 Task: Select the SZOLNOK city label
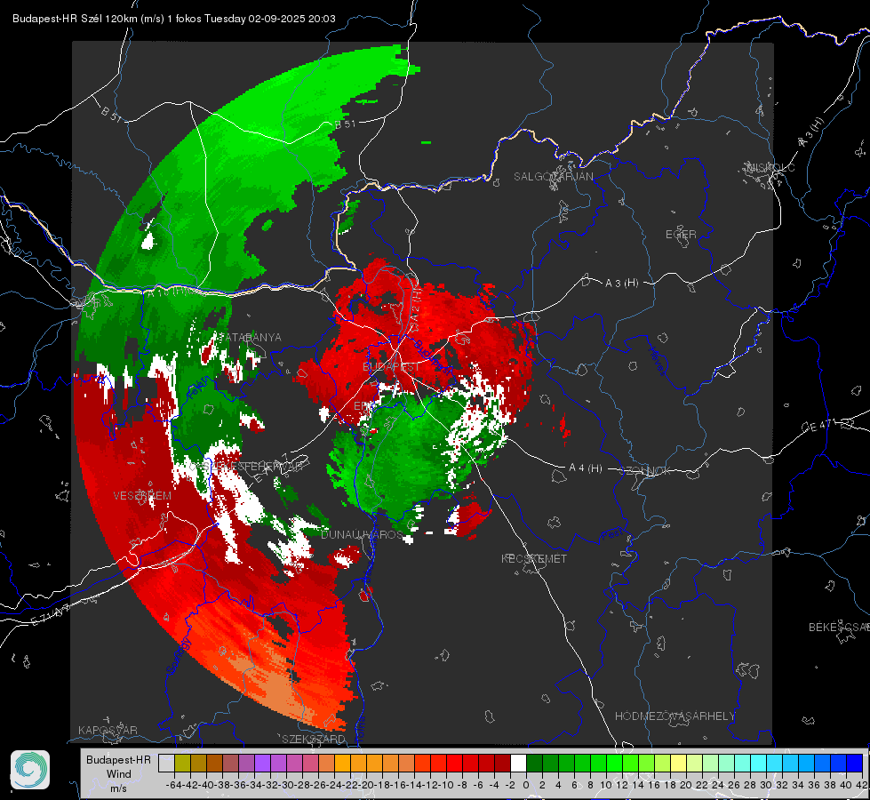pyautogui.click(x=645, y=471)
